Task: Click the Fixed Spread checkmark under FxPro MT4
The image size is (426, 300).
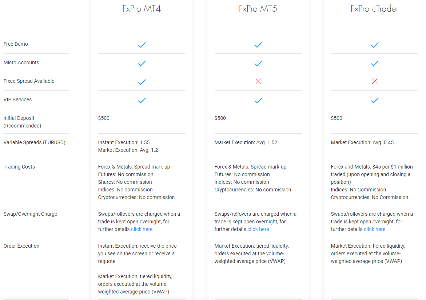Action: tap(142, 82)
